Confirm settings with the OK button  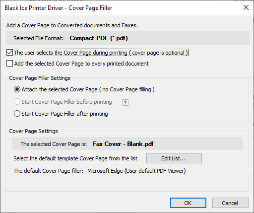(x=188, y=203)
